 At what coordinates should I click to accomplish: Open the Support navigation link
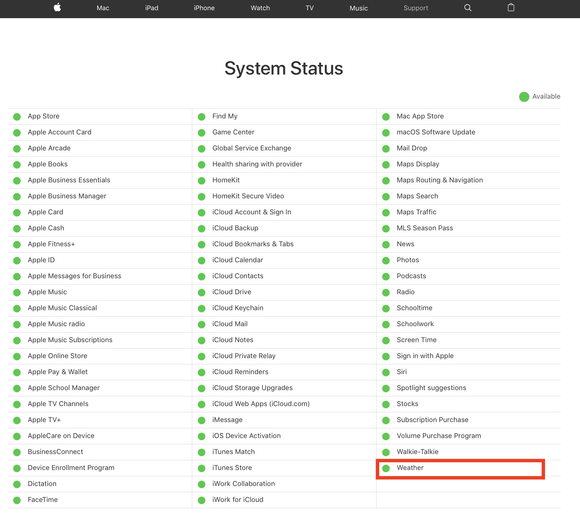tap(416, 8)
